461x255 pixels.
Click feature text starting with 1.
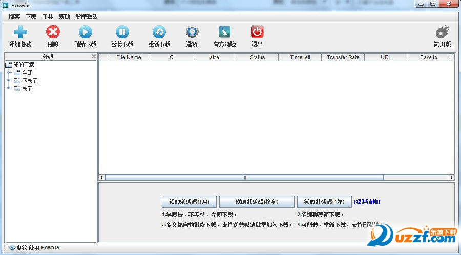(199, 215)
